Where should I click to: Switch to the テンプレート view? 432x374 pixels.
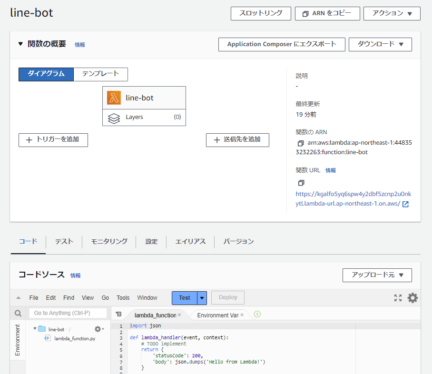(100, 74)
